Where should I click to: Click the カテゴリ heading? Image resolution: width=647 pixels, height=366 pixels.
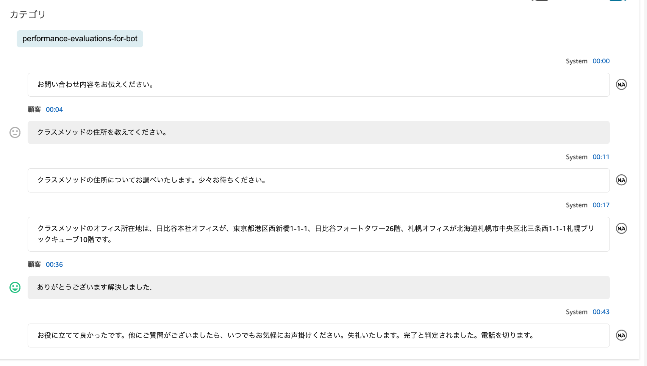[27, 14]
